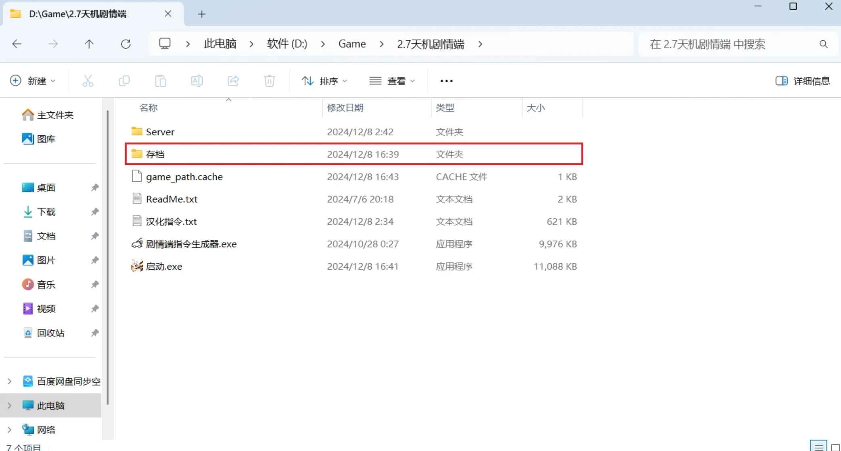Screen dimensions: 841x451
Task: Click Game in the address breadcrumb
Action: pyautogui.click(x=352, y=44)
